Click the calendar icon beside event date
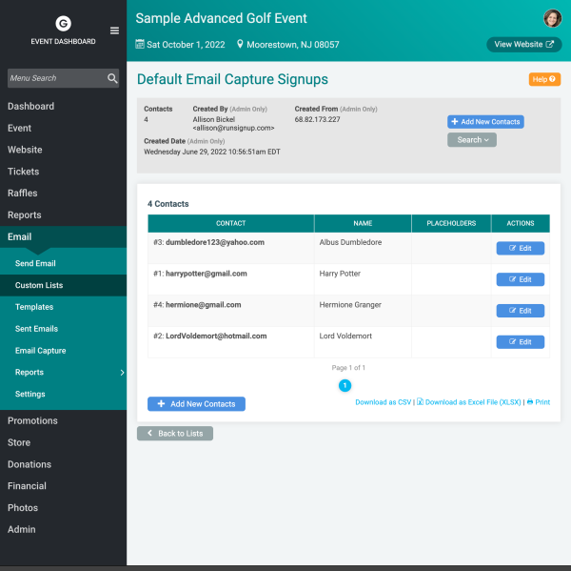This screenshot has height=571, width=571. click(140, 44)
